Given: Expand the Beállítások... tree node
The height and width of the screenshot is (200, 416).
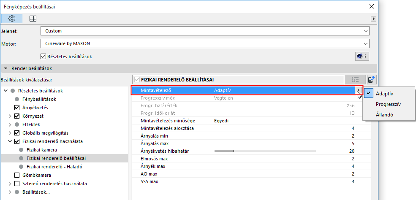Looking at the screenshot, I should pos(10,192).
